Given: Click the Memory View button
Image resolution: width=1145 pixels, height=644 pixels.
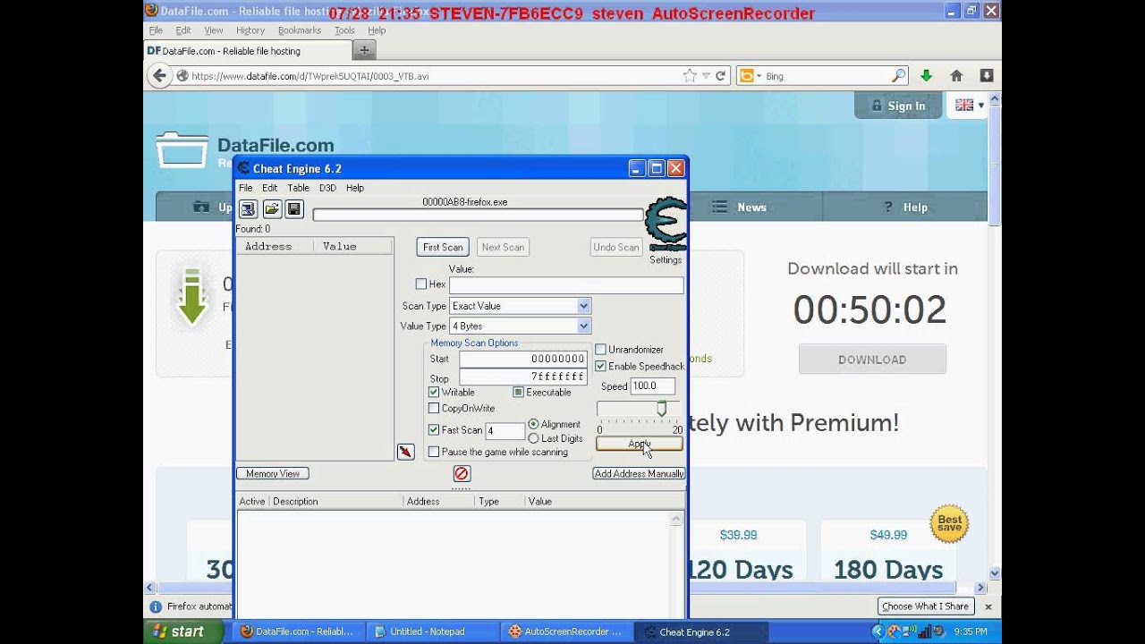Looking at the screenshot, I should [273, 473].
